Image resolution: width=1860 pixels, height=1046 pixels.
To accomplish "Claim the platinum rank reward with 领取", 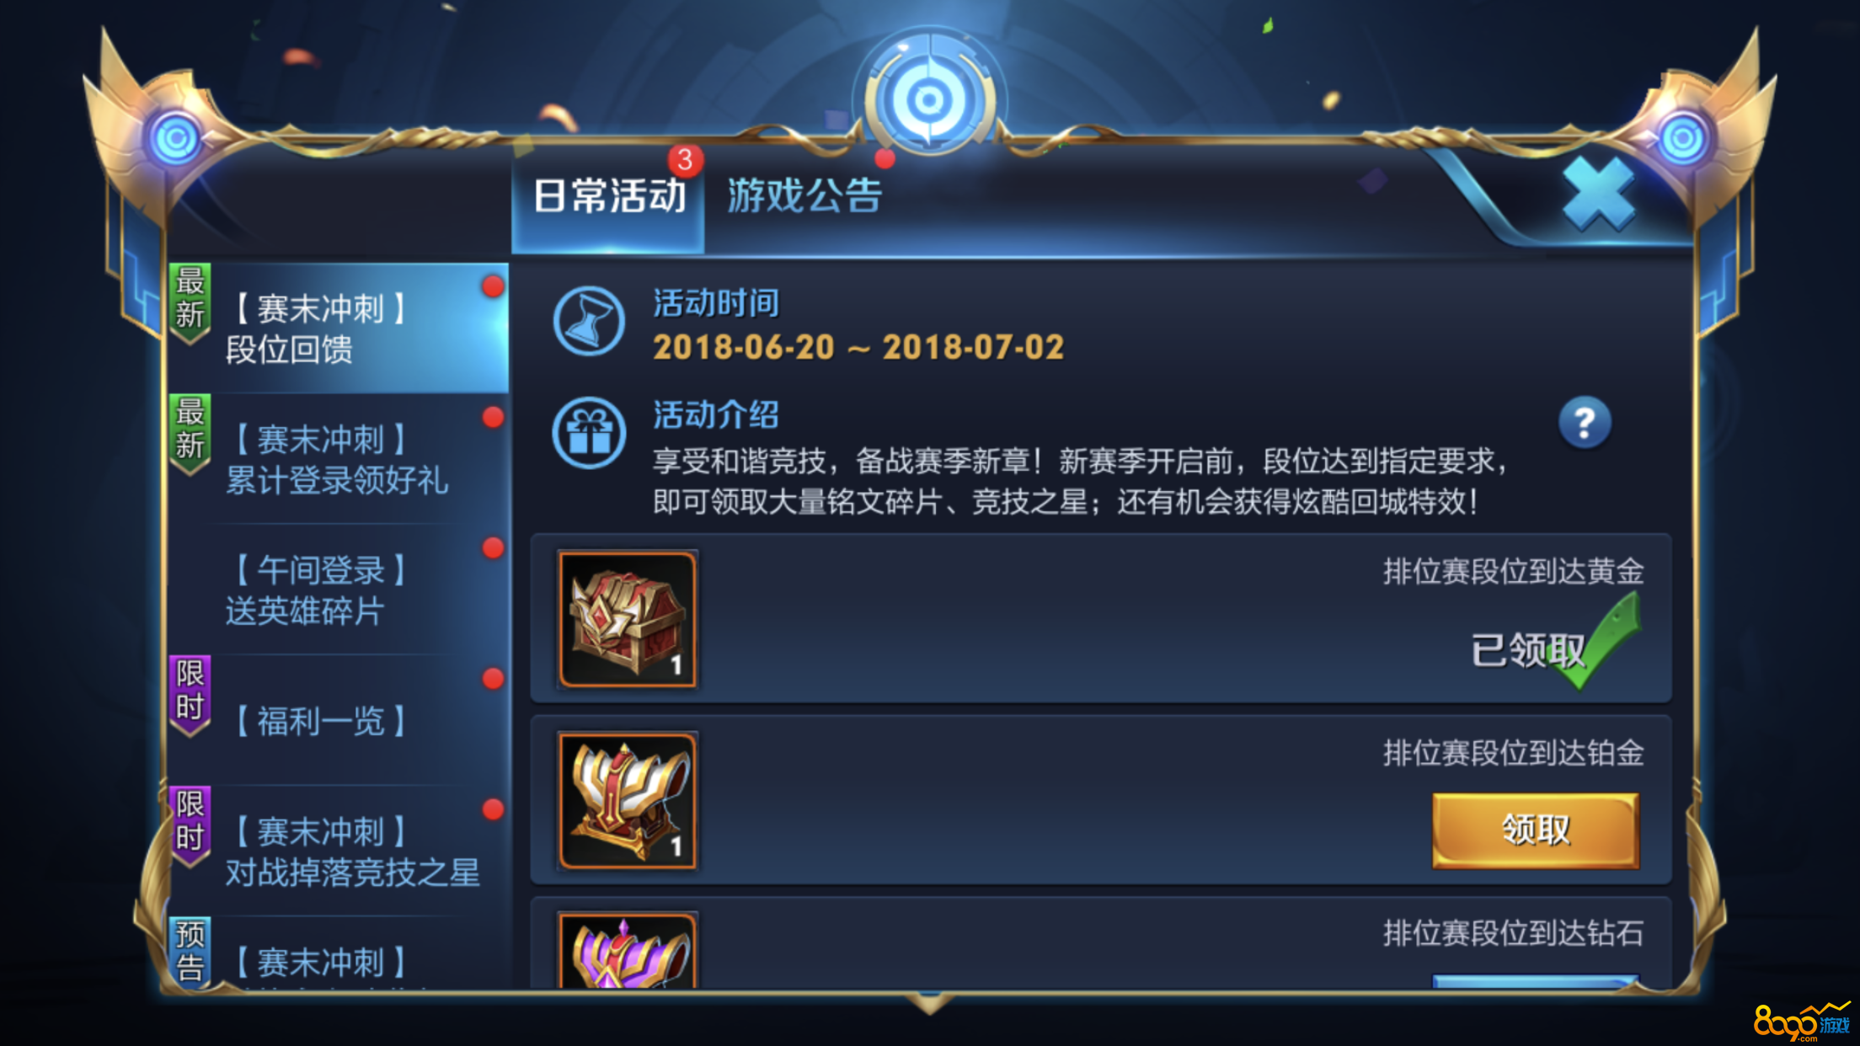I will click(x=1536, y=830).
